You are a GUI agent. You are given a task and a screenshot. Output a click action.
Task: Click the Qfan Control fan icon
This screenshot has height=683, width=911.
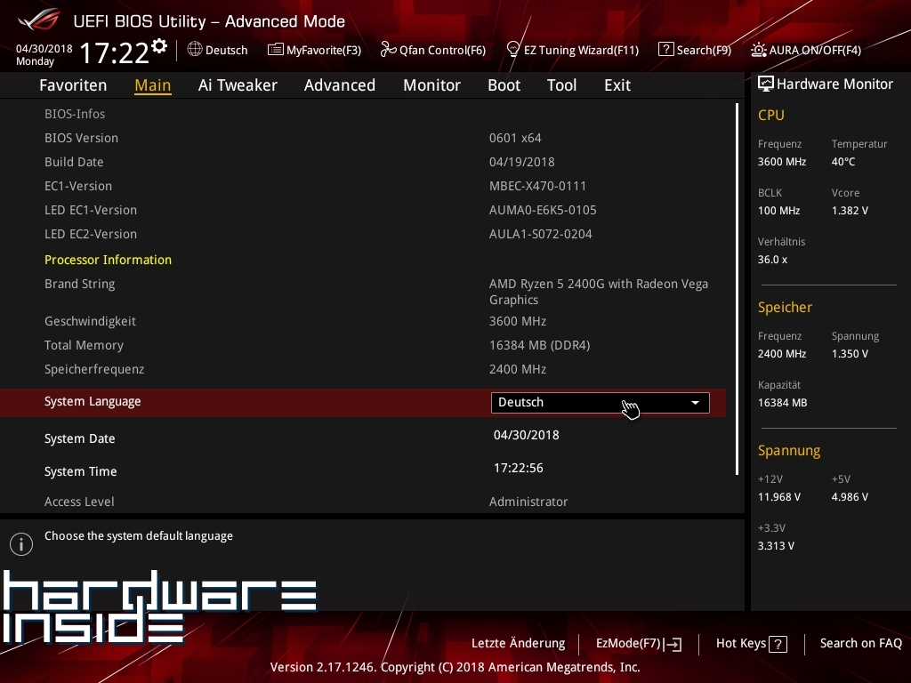(x=388, y=50)
